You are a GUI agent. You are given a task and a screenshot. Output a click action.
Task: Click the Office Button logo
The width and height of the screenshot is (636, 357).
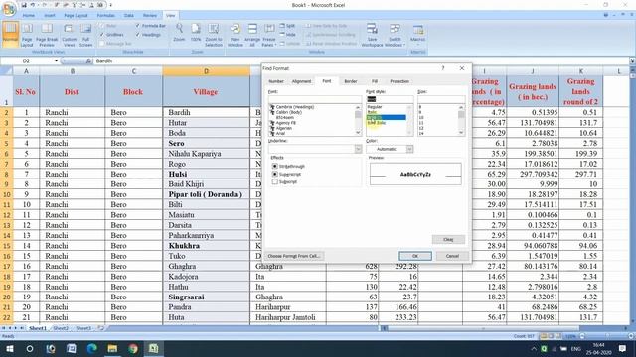(8, 8)
